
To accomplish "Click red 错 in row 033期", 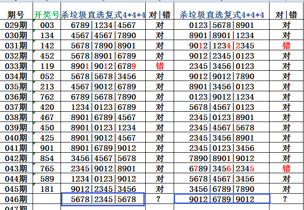I will click(x=160, y=66).
